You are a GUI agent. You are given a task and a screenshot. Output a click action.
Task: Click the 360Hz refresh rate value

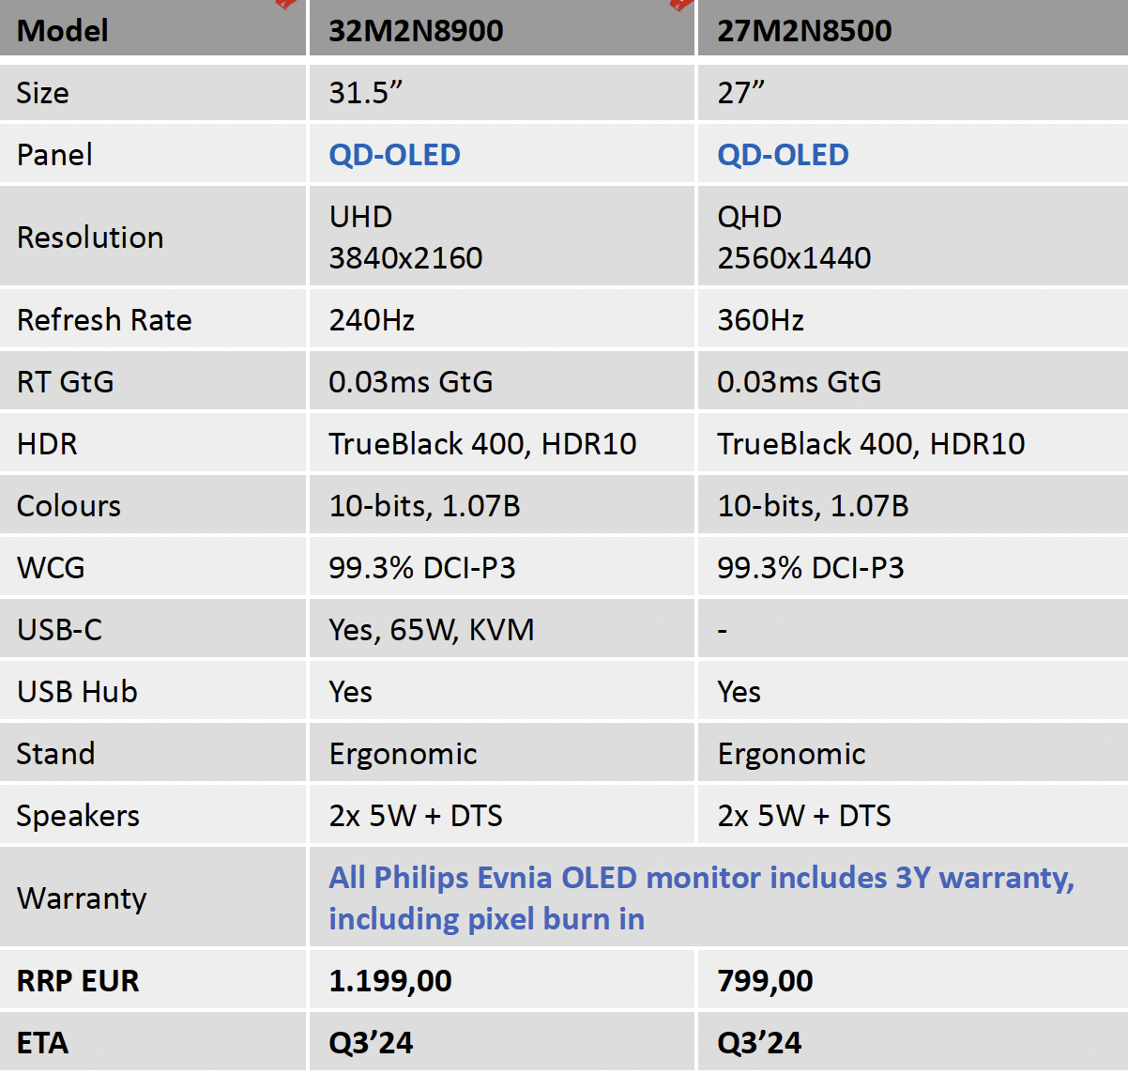pyautogui.click(x=760, y=320)
